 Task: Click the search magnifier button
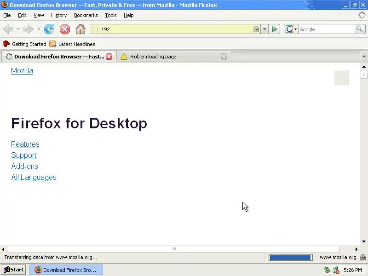coord(359,29)
